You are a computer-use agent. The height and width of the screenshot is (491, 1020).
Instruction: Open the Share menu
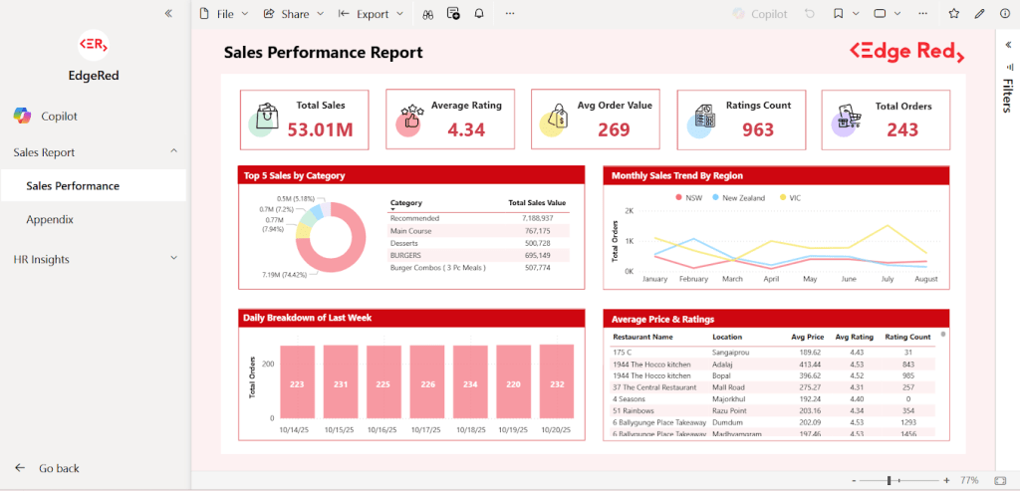click(294, 14)
